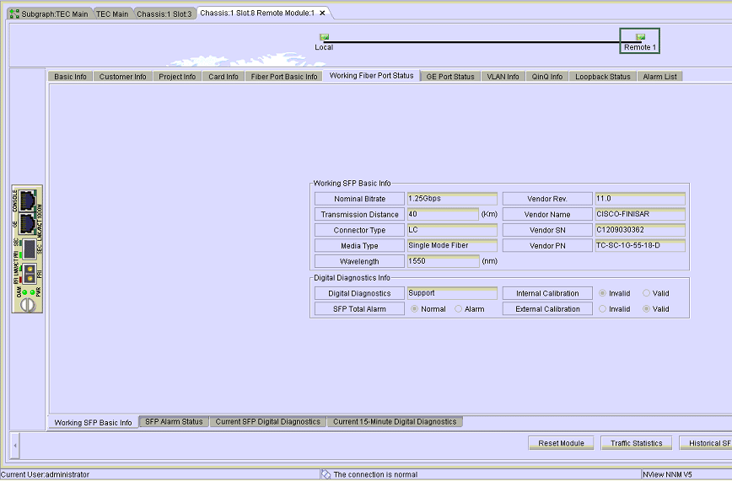Click the Digital Diagnostics field Support
The height and width of the screenshot is (481, 732).
tap(452, 293)
